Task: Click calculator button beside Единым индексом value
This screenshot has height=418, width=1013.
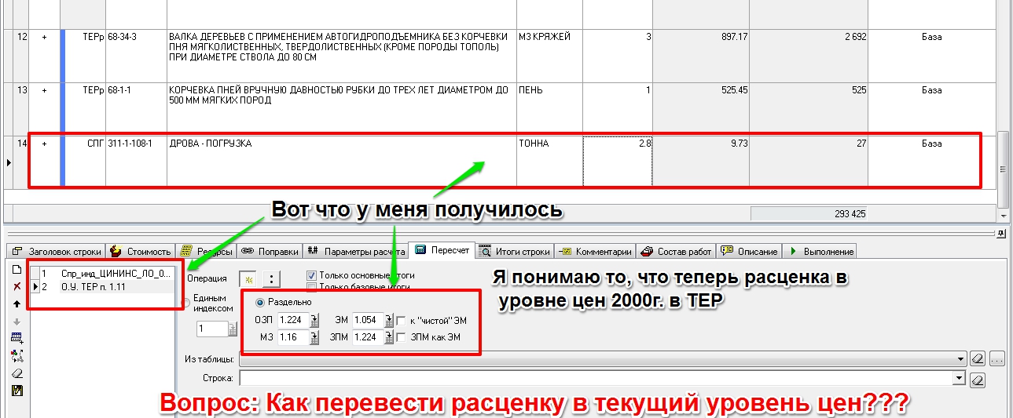Action: pos(232,329)
